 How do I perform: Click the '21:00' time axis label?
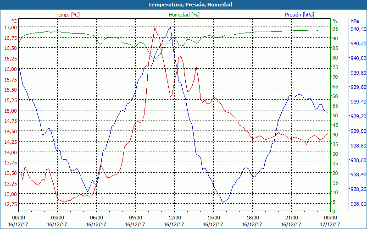coord(291,218)
